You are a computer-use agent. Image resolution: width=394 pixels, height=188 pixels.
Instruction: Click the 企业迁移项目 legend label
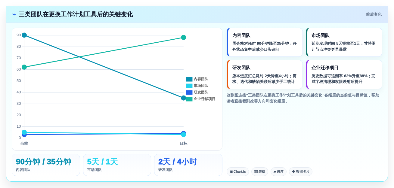tap(204, 99)
